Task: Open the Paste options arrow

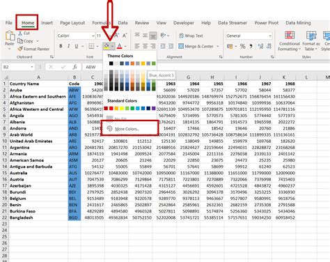Action: click(10, 49)
